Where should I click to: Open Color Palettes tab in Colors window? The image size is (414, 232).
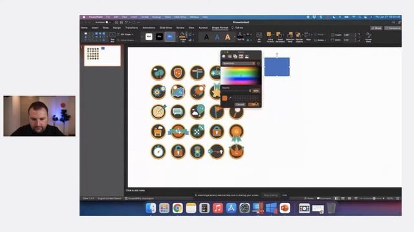click(x=235, y=57)
